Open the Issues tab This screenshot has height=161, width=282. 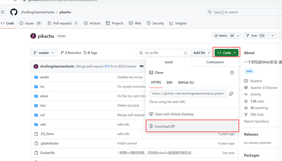point(30,23)
